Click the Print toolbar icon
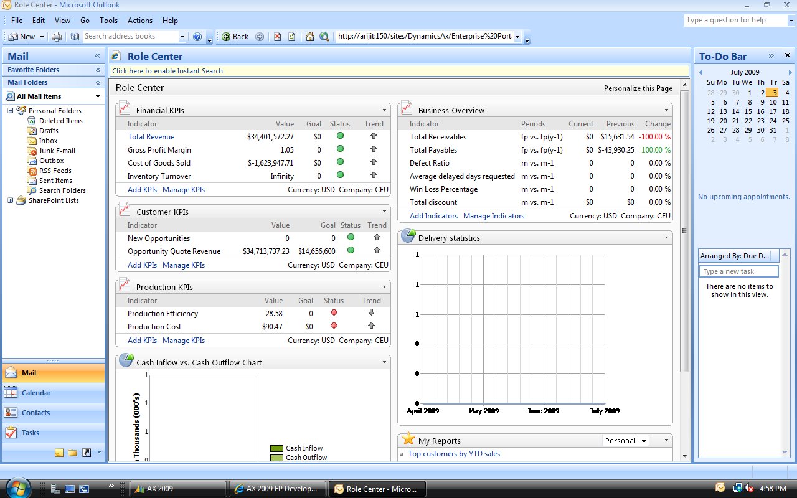This screenshot has height=498, width=797. pyautogui.click(x=57, y=37)
